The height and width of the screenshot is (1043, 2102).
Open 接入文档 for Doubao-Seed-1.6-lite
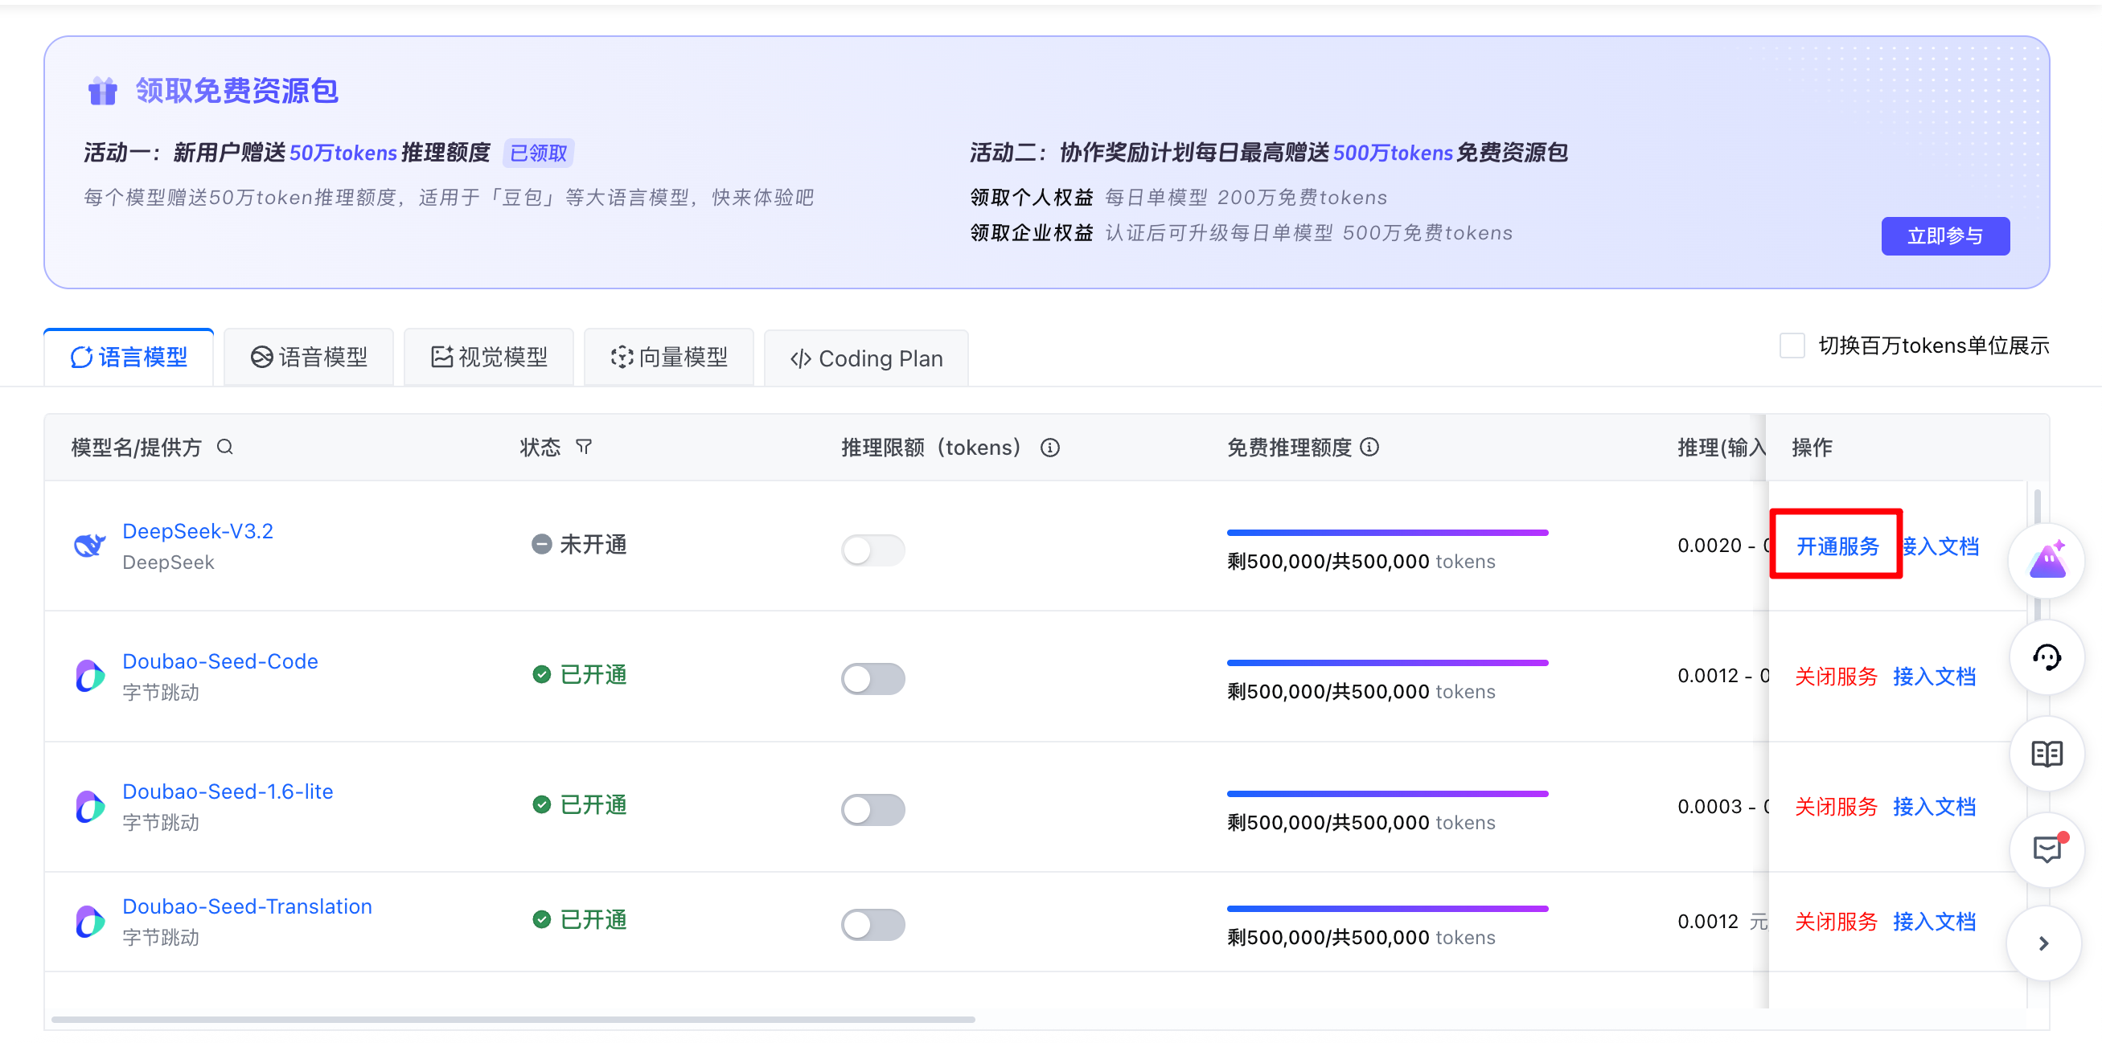coord(1934,807)
